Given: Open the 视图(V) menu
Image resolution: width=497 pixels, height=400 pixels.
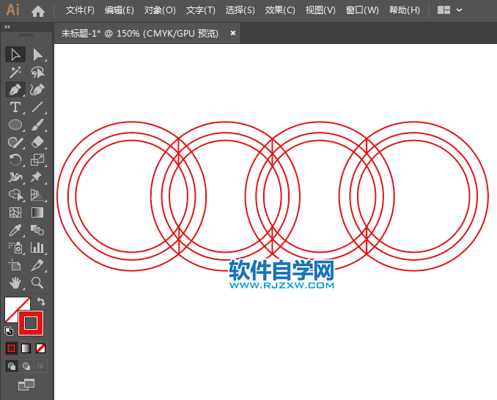Looking at the screenshot, I should click(320, 10).
